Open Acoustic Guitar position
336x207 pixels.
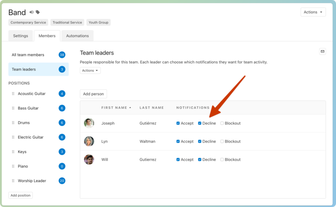point(32,94)
